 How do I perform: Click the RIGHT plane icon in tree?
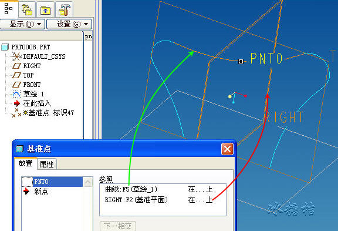point(16,66)
